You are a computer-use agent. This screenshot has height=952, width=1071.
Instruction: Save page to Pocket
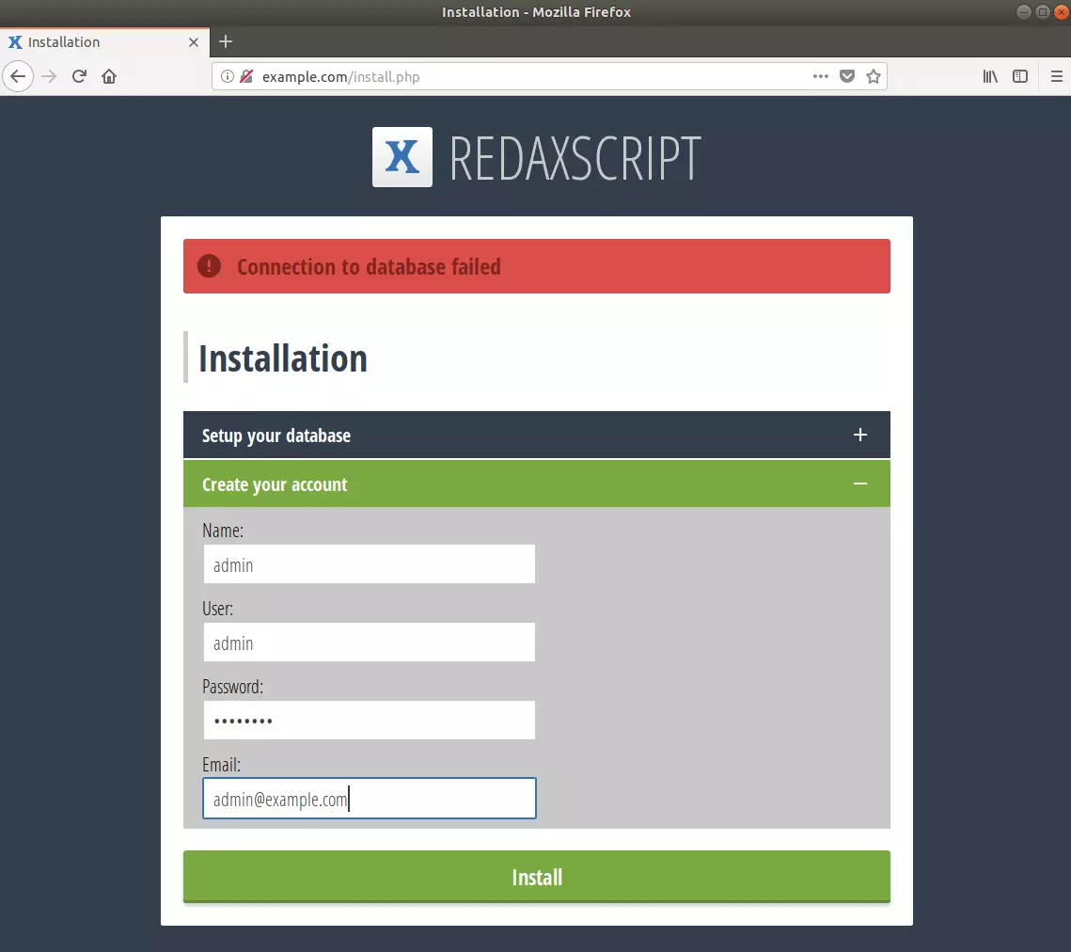point(847,76)
